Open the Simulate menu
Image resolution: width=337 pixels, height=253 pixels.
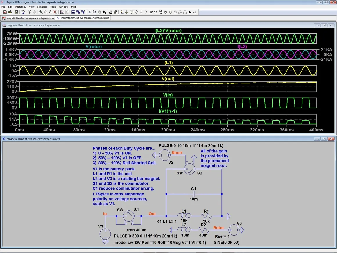coord(42,7)
